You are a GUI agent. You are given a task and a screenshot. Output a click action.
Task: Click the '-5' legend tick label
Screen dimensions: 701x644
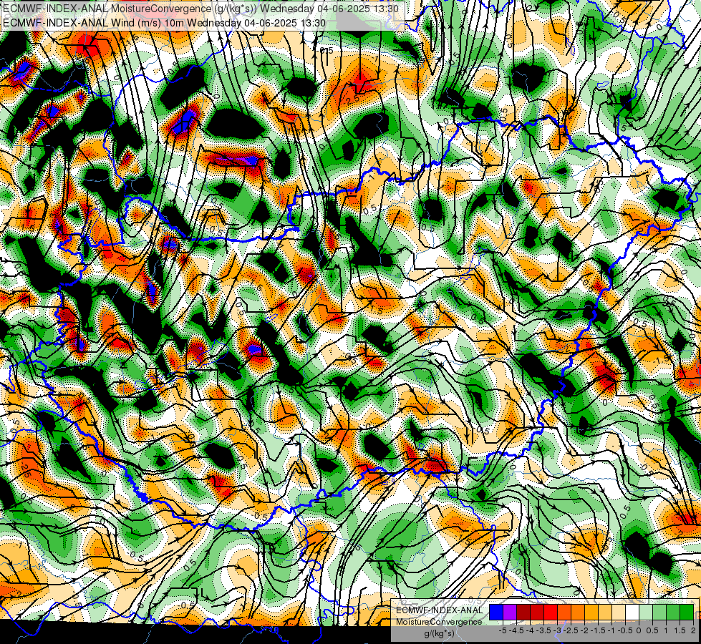click(x=503, y=630)
